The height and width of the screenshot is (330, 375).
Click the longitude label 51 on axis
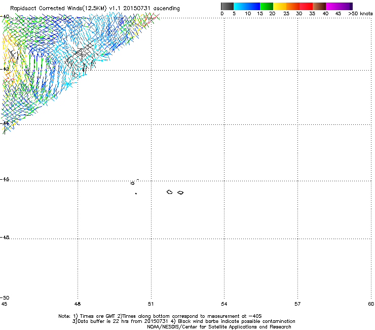(x=151, y=304)
